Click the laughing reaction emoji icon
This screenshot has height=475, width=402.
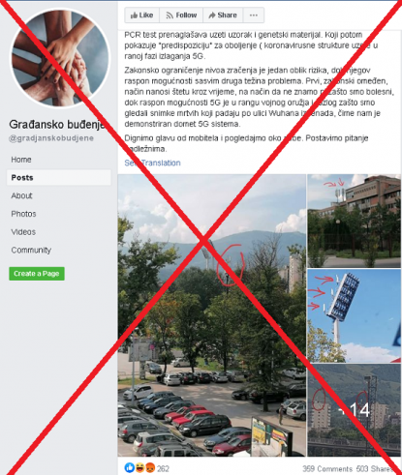pos(139,467)
